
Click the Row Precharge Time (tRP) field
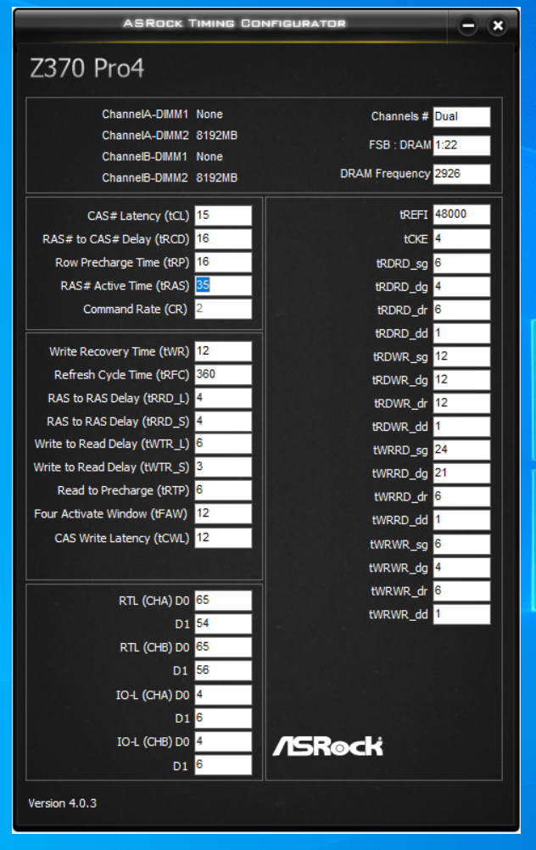[223, 262]
